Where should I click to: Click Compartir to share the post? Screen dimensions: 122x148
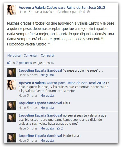click(48, 55)
